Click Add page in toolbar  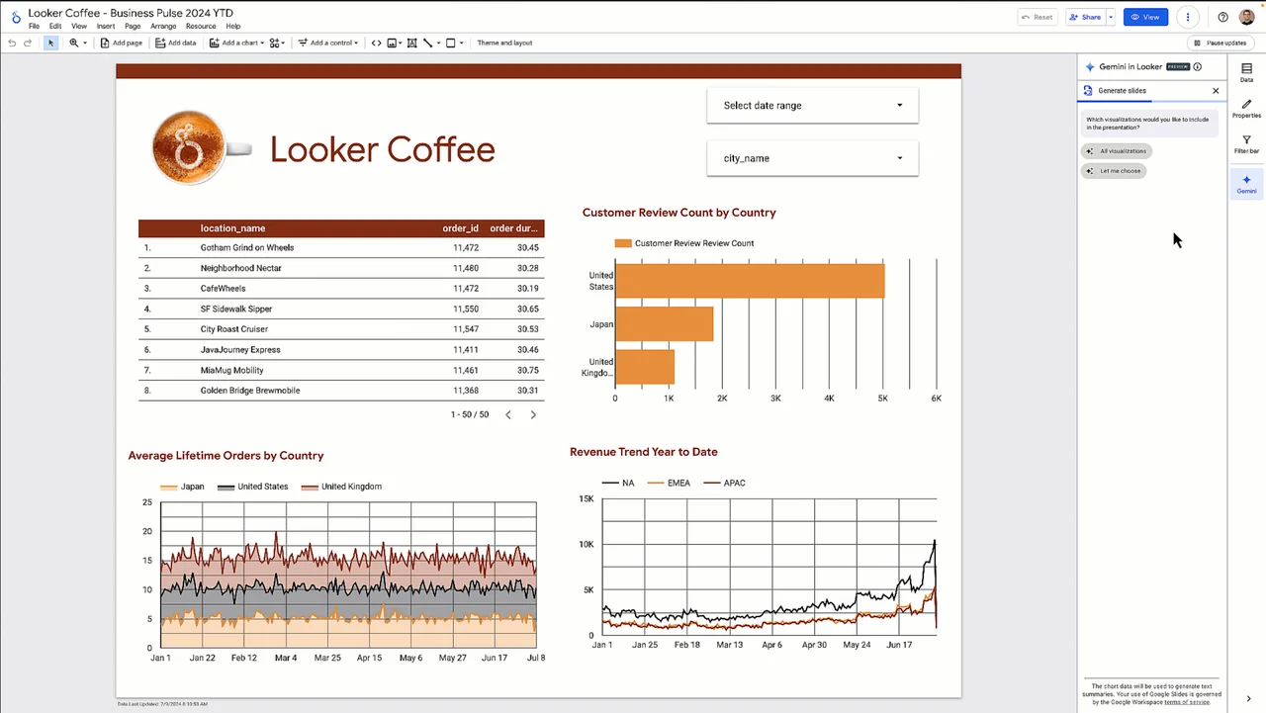[x=122, y=44]
